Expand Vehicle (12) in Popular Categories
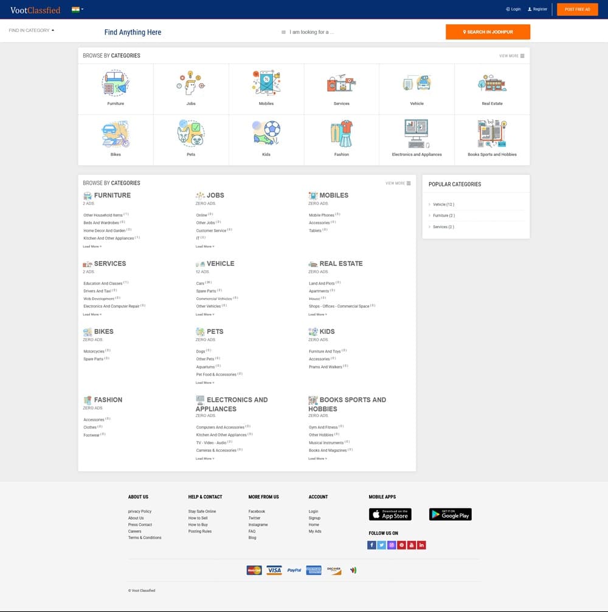Viewport: 608px width, 612px height. [443, 205]
